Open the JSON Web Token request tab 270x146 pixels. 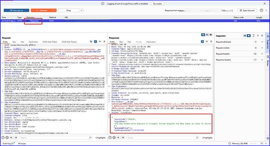pos(50,42)
